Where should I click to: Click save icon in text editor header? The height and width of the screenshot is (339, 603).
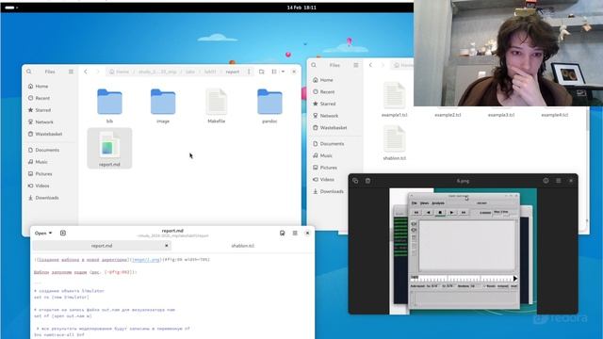click(283, 233)
